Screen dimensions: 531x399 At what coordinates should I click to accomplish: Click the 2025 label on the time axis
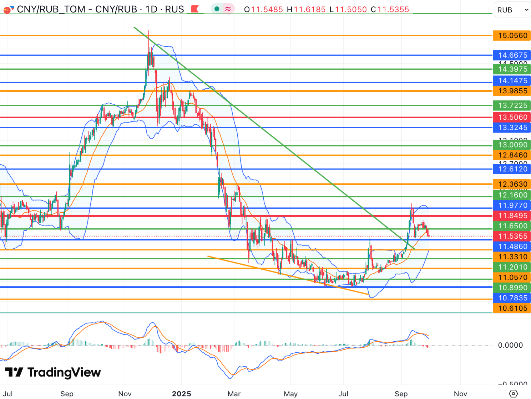tap(181, 394)
